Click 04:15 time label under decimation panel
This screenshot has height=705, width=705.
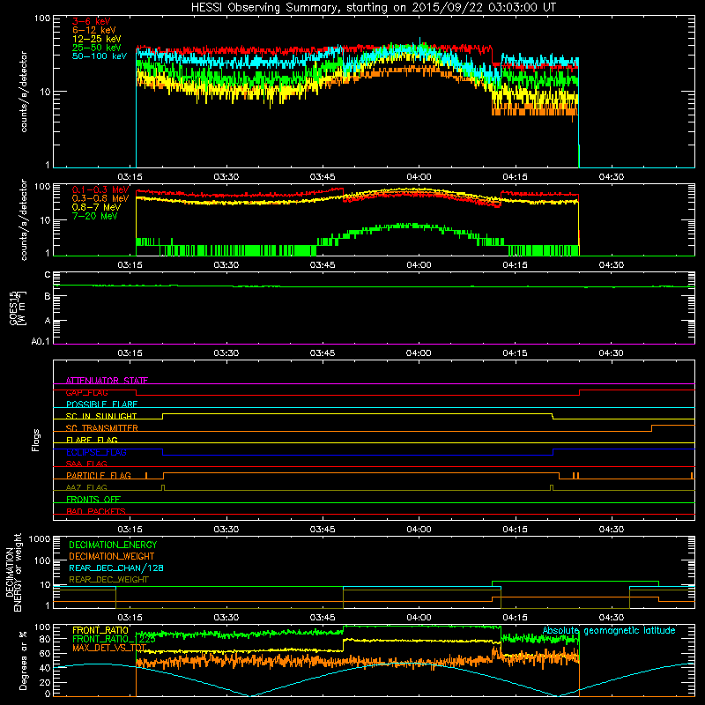(515, 618)
